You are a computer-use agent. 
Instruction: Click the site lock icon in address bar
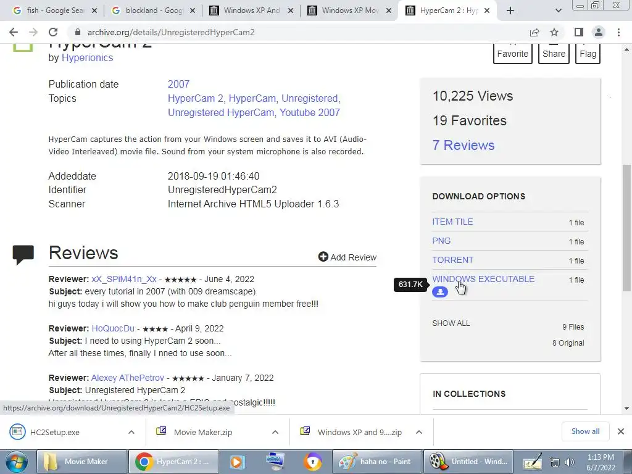(x=77, y=32)
